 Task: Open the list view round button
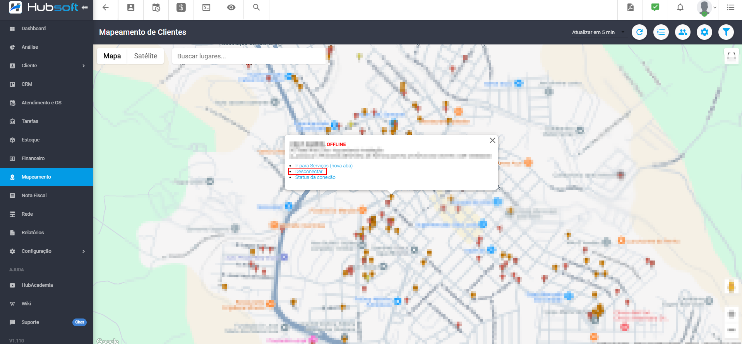(661, 32)
